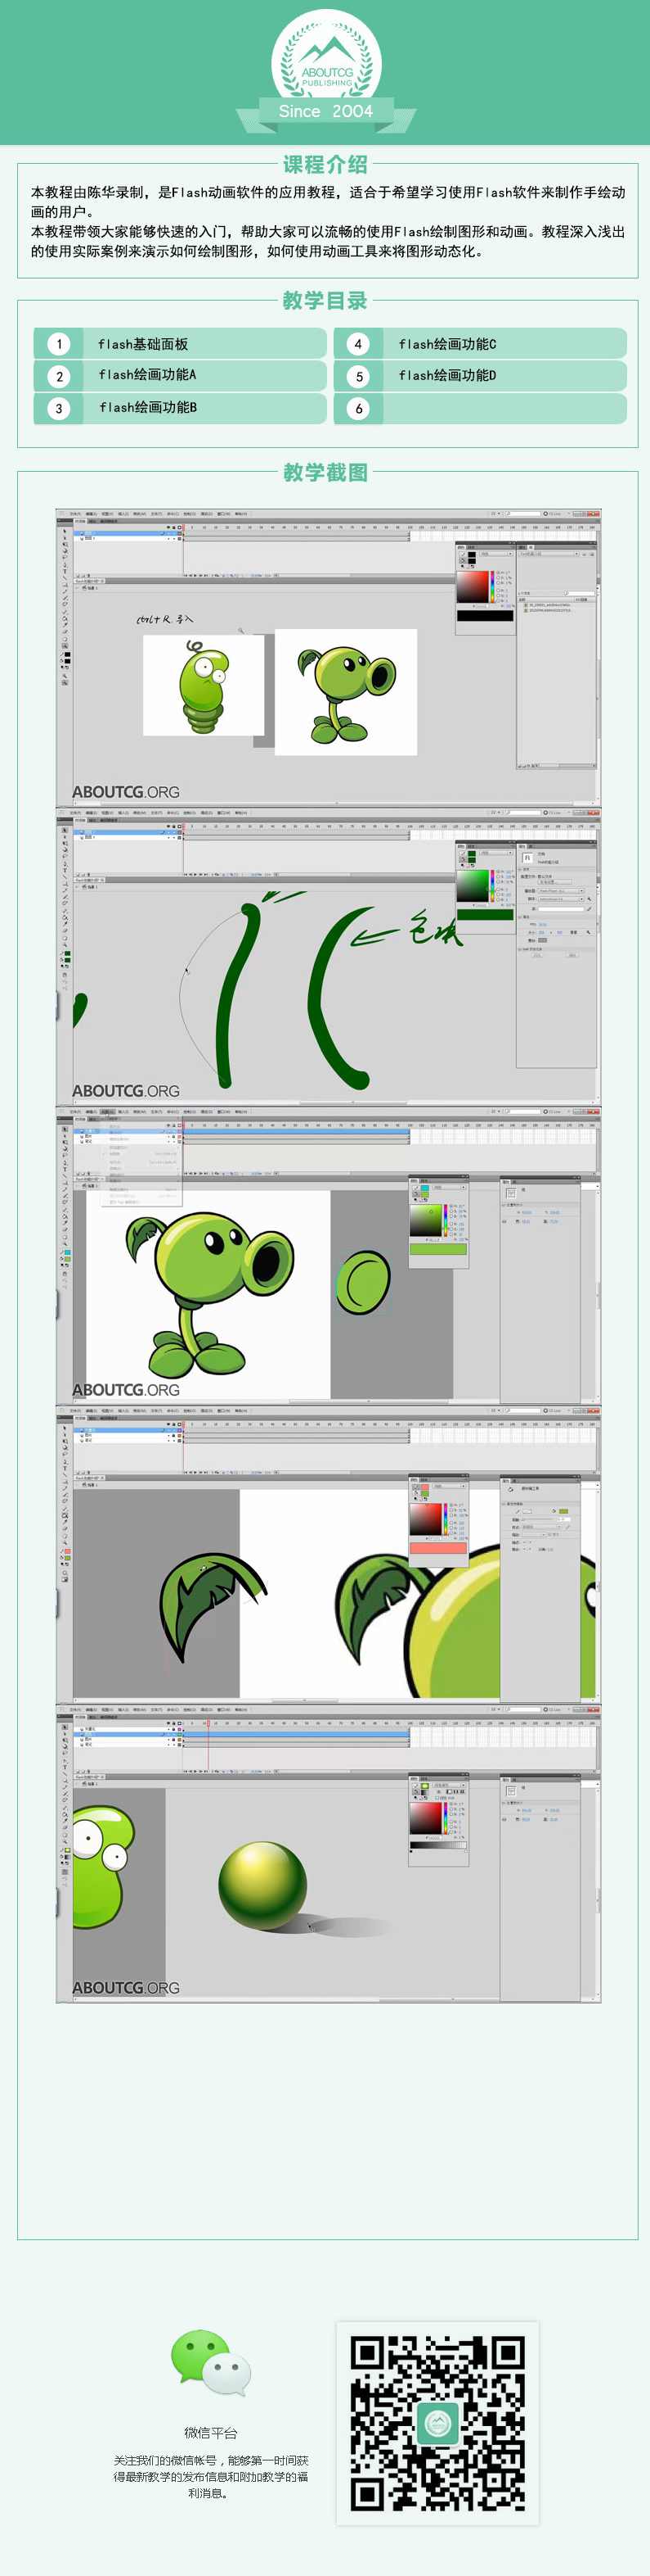
Task: Click the number 3 circle in the contents list
Action: (59, 408)
